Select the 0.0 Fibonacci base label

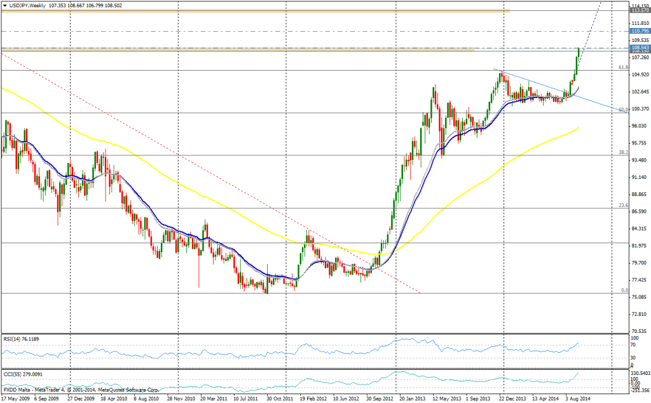pyautogui.click(x=624, y=290)
